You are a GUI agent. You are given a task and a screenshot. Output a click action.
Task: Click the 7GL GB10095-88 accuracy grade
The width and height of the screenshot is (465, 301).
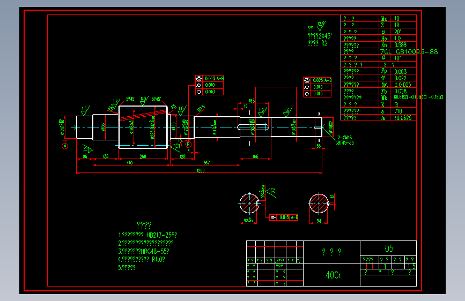[x=409, y=52]
